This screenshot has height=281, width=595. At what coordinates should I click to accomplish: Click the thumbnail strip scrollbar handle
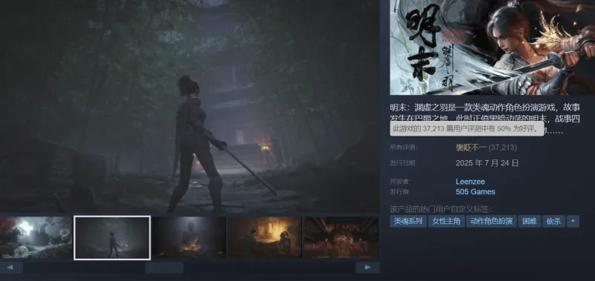pyautogui.click(x=164, y=268)
